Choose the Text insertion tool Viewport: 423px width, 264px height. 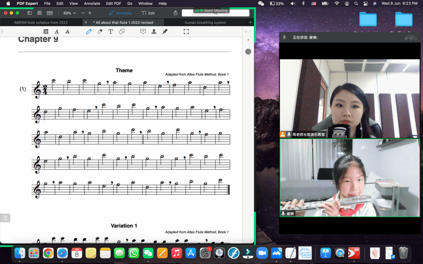[x=111, y=32]
